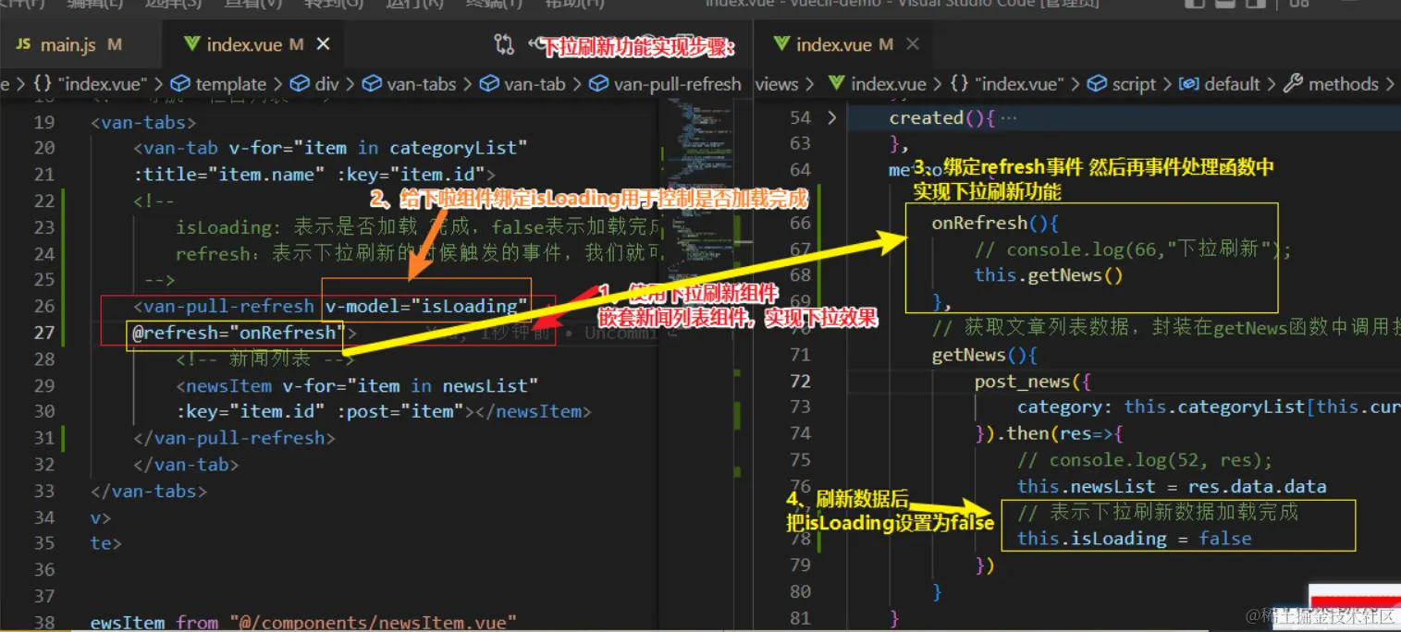
Task: Switch to the main.js tab
Action: (x=69, y=44)
